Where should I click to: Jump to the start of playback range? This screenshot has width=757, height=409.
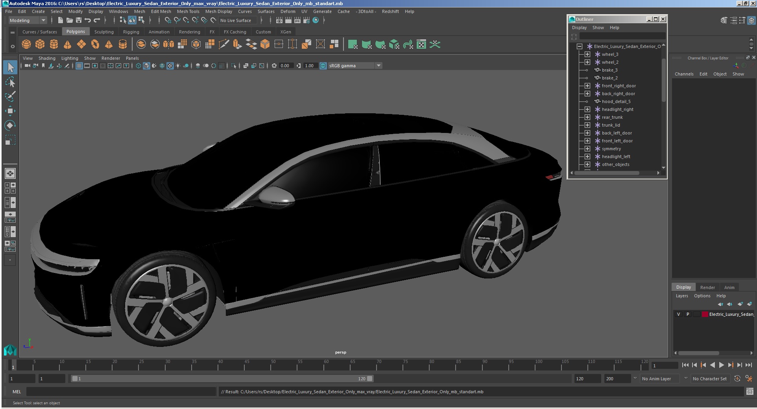[x=685, y=365]
